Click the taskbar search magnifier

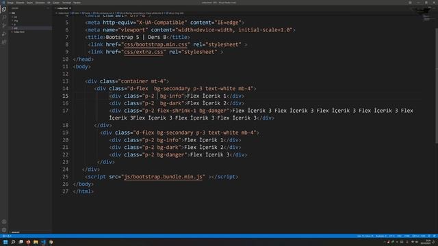[13, 242]
